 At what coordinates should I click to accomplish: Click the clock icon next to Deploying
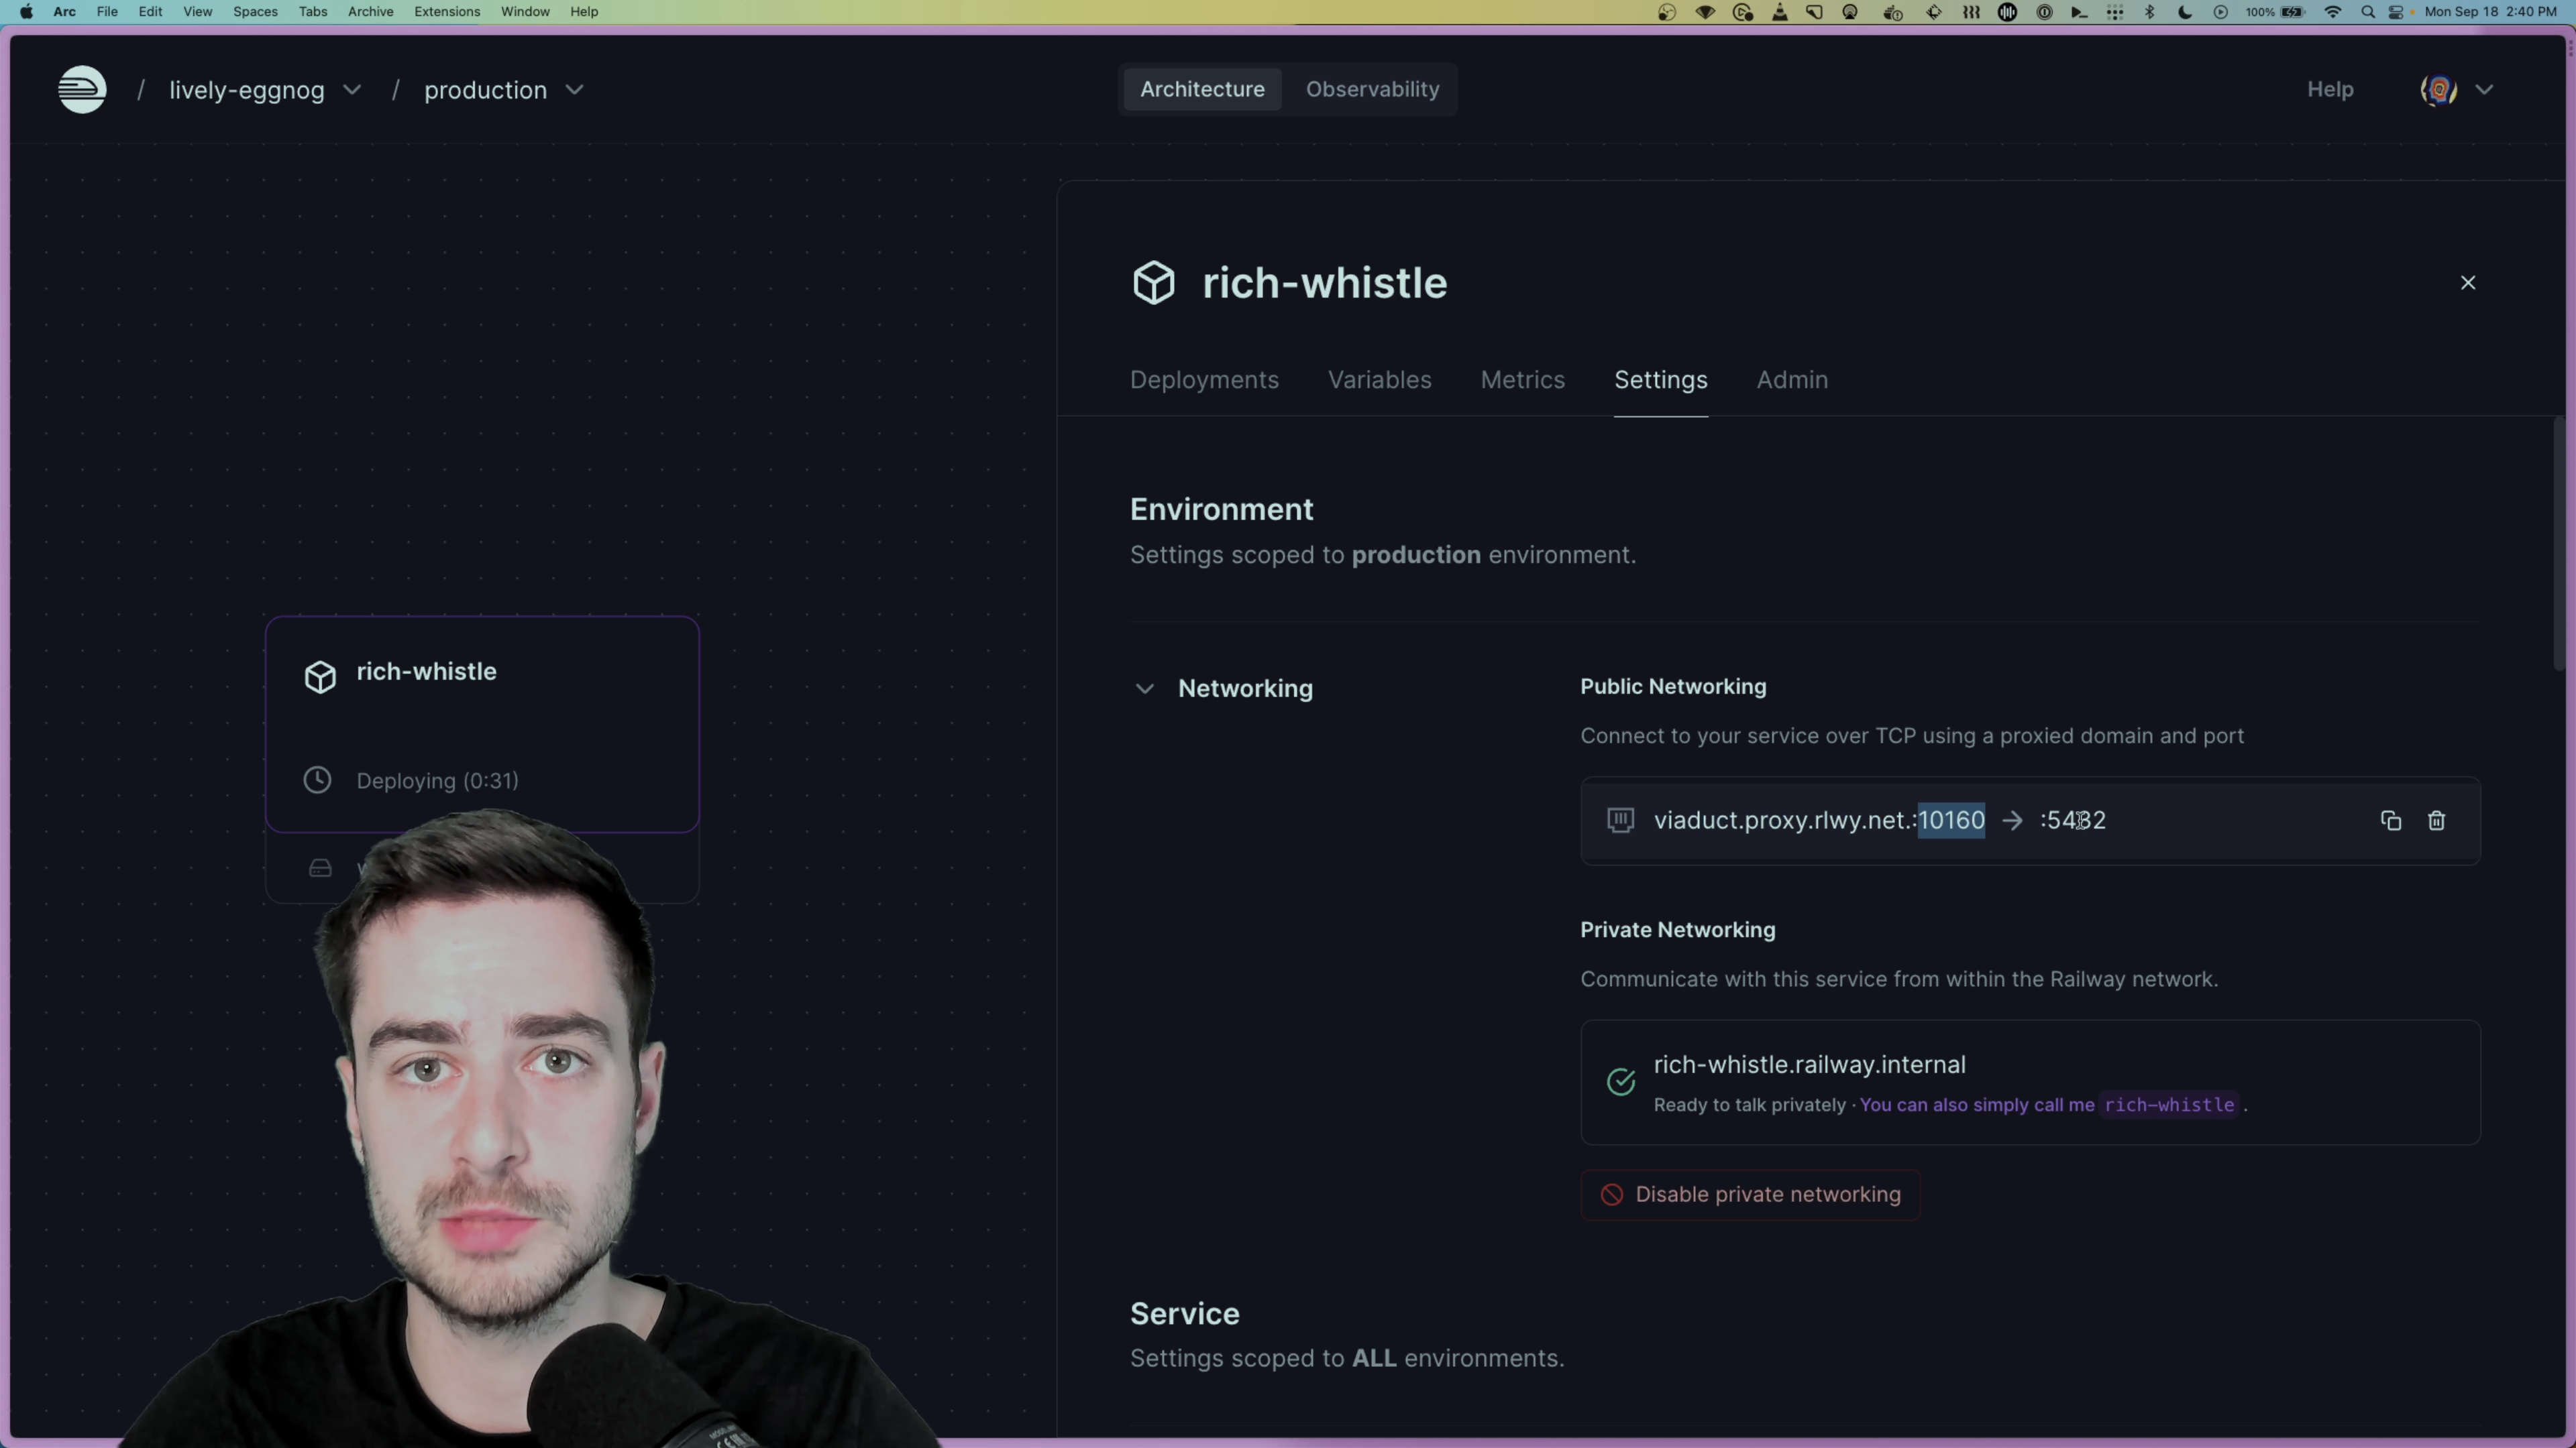pyautogui.click(x=317, y=780)
